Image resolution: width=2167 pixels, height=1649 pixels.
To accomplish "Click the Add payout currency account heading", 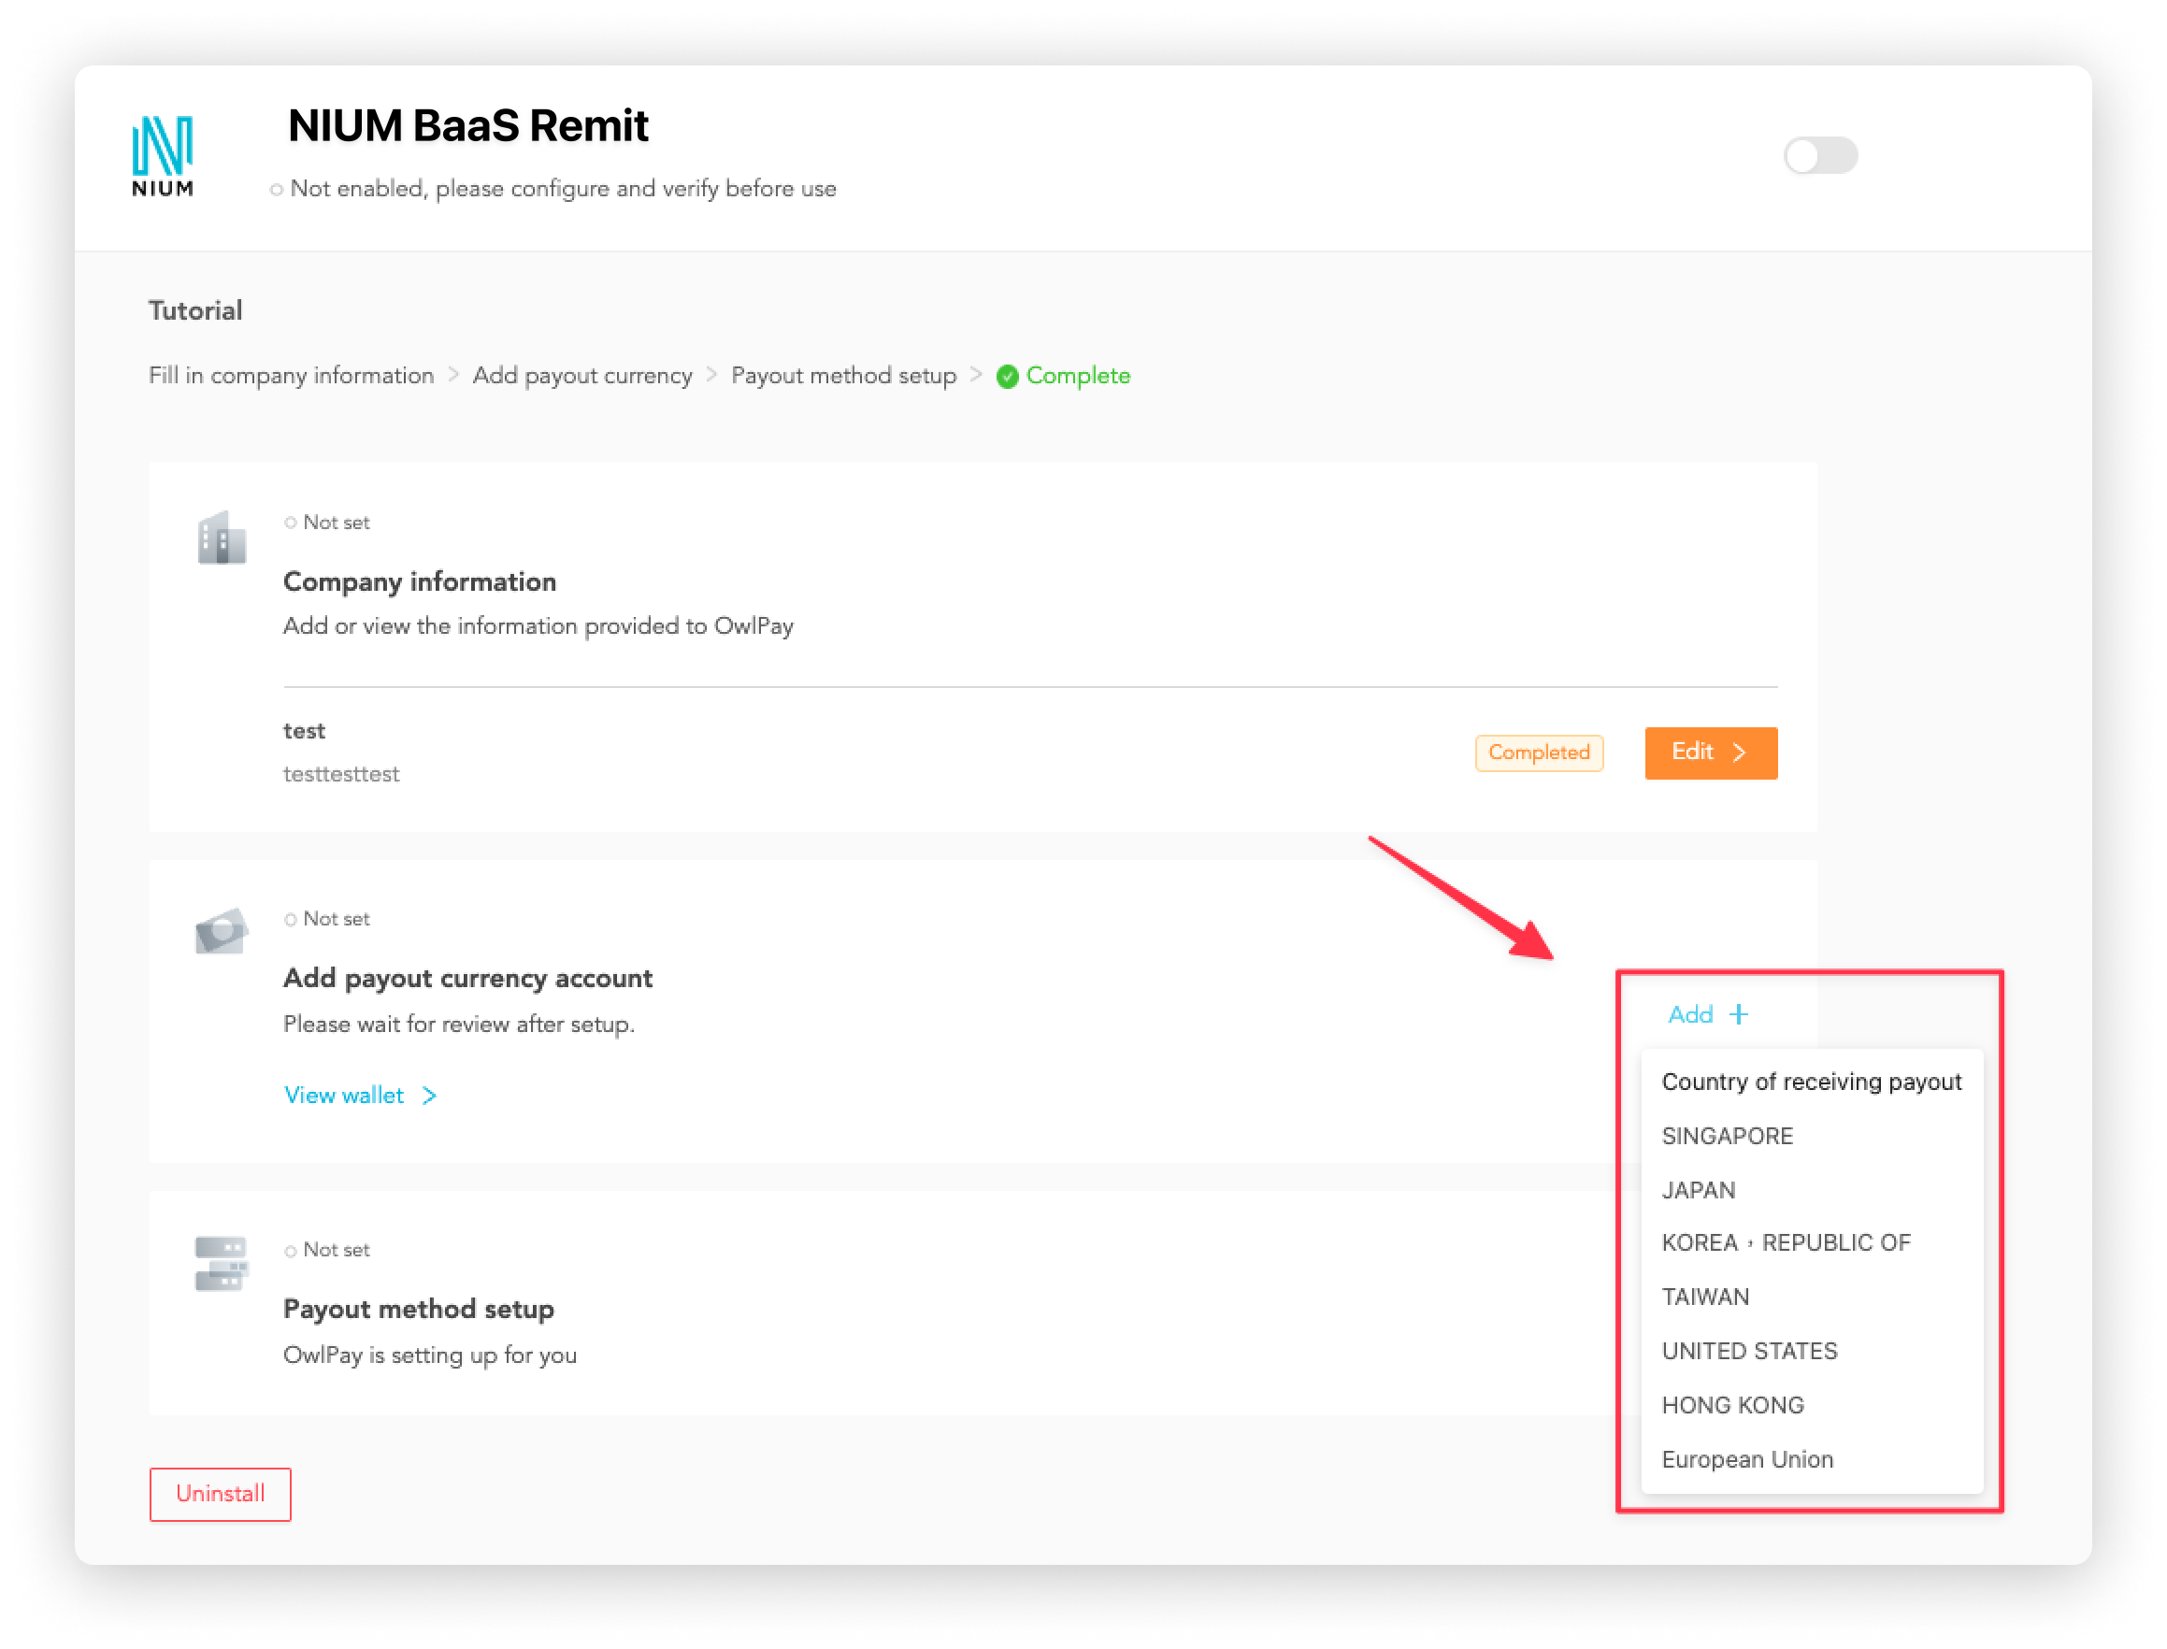I will (467, 978).
